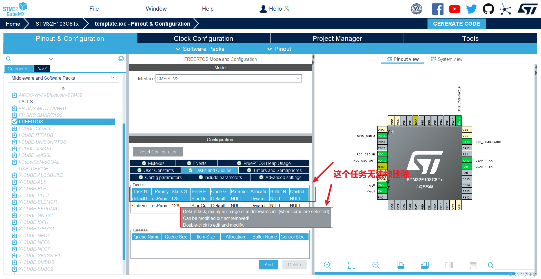Click the pin search input field

pyautogui.click(x=515, y=265)
